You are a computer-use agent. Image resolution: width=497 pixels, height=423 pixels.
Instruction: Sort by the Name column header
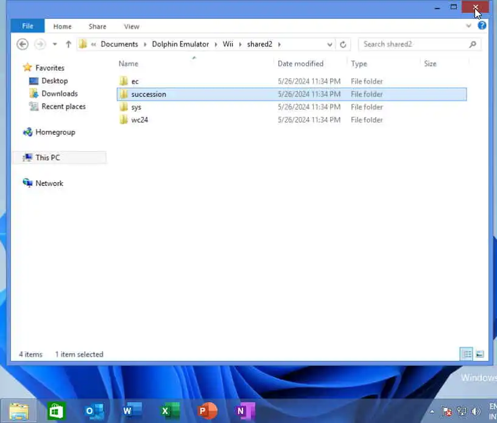[129, 64]
